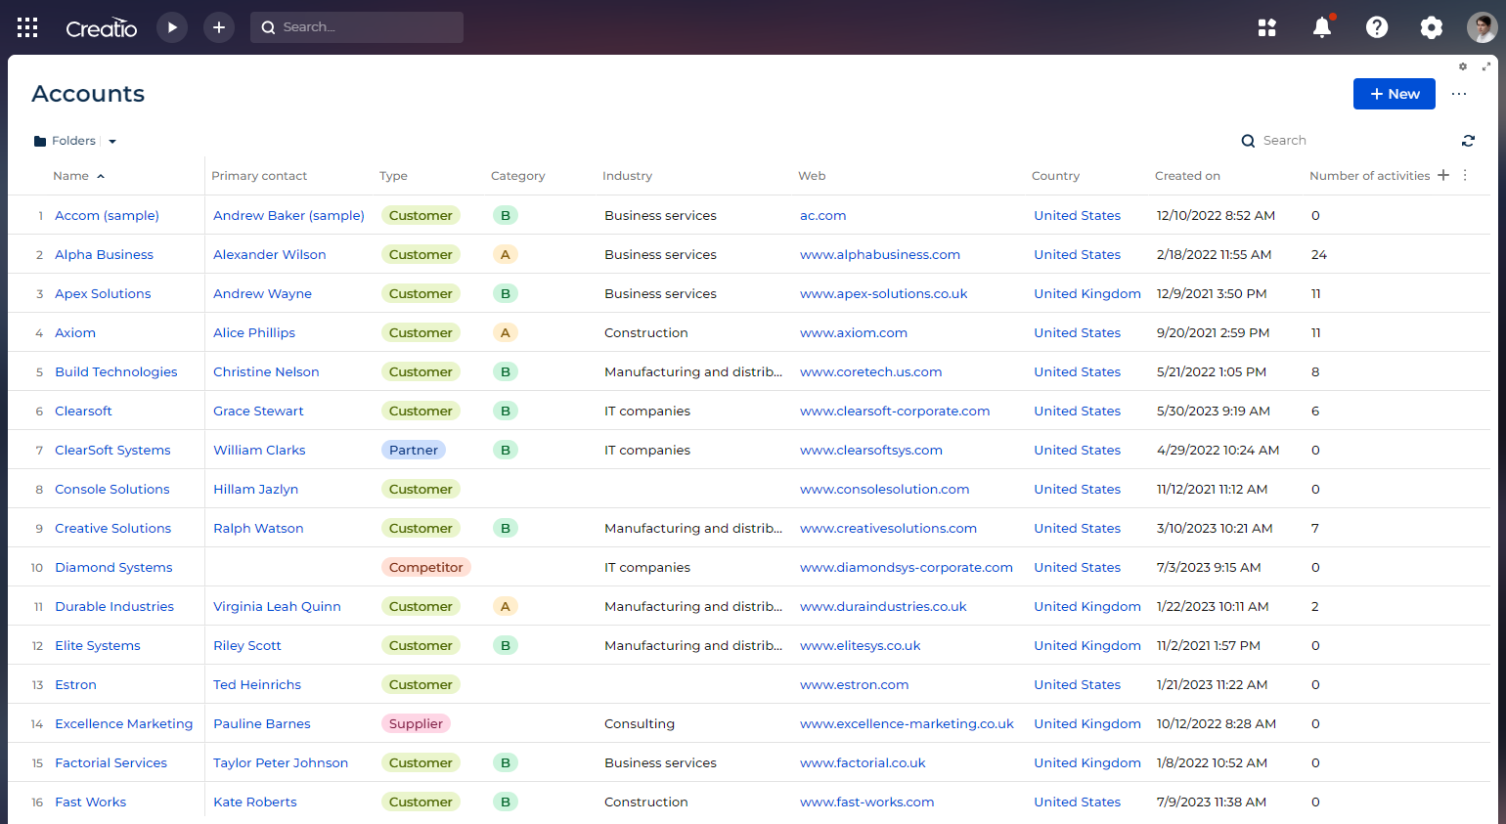Add a column with the plus icon

(1443, 175)
